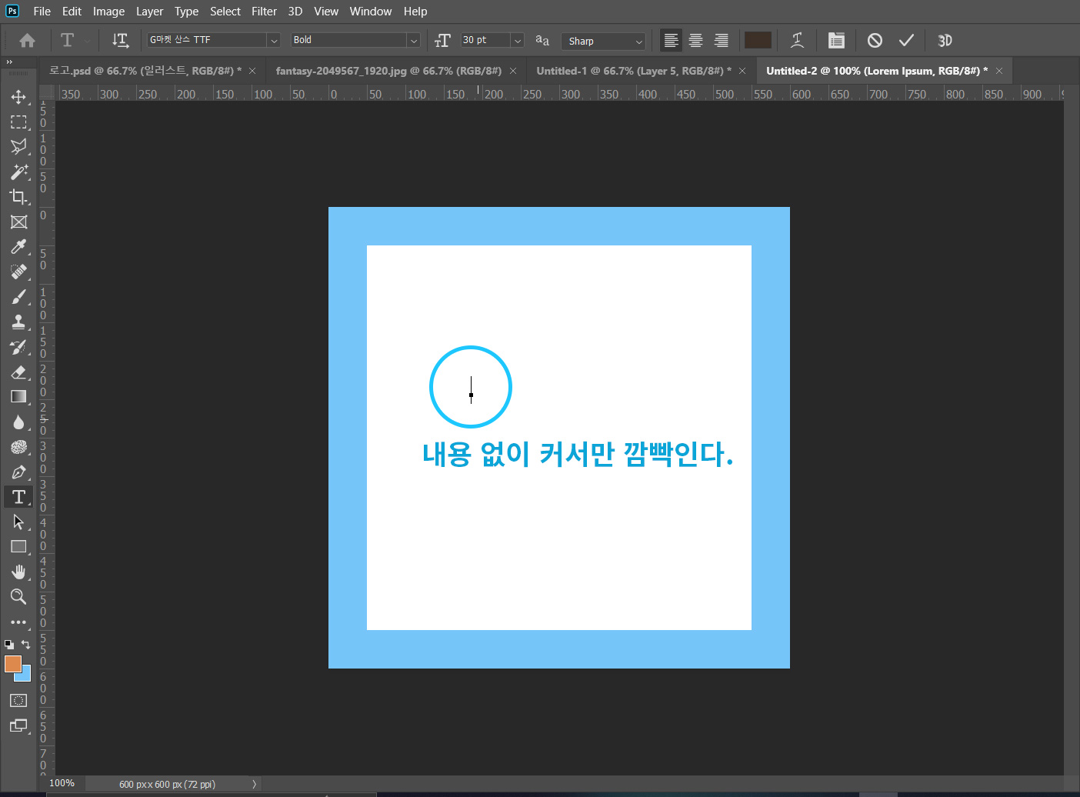Select the Sponge tool

click(x=18, y=447)
